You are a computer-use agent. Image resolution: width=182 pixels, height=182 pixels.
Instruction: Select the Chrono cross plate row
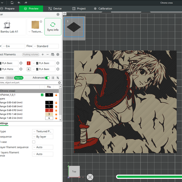(x=29, y=91)
